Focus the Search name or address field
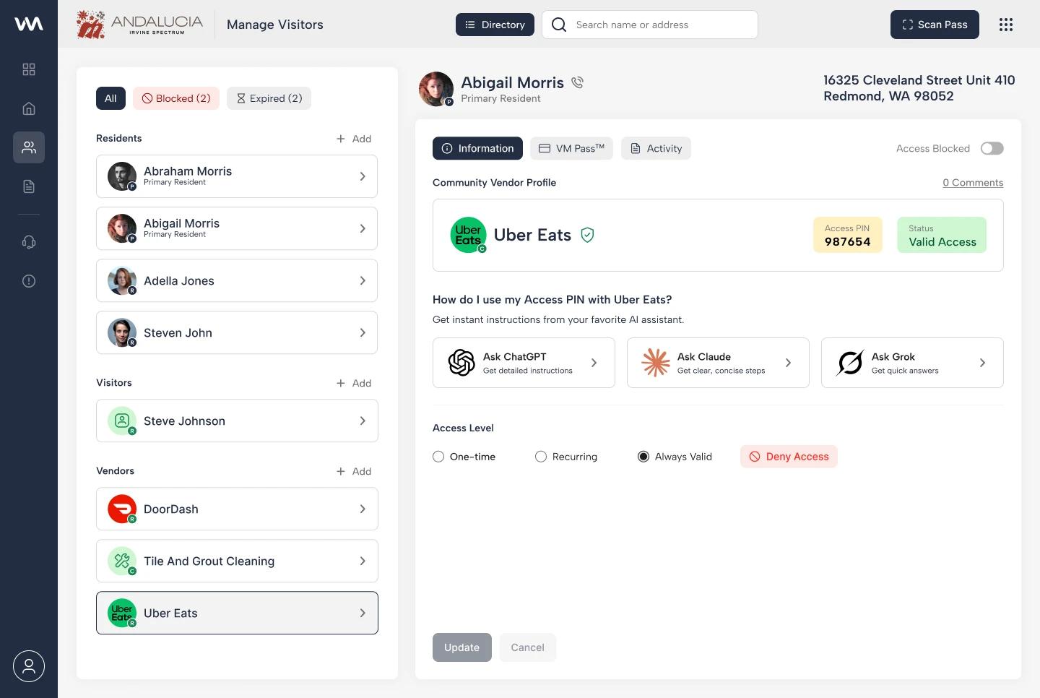This screenshot has height=698, width=1040. [x=650, y=25]
